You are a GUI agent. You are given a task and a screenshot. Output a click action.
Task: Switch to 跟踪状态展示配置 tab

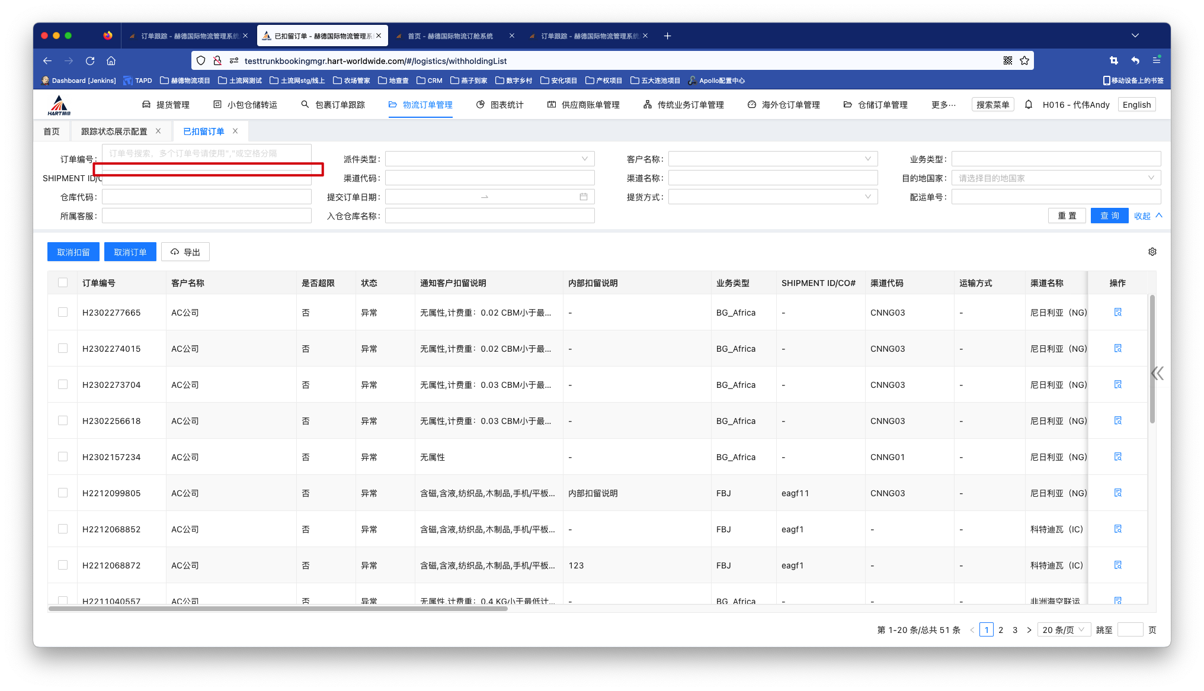click(x=114, y=131)
